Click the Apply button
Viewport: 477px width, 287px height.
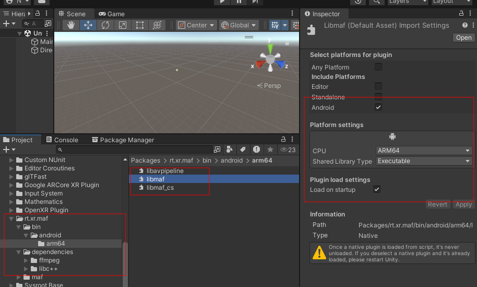click(x=463, y=204)
